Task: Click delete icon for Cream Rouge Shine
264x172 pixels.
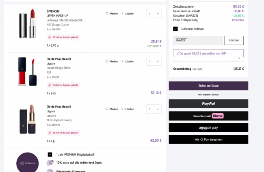Action: (123, 61)
